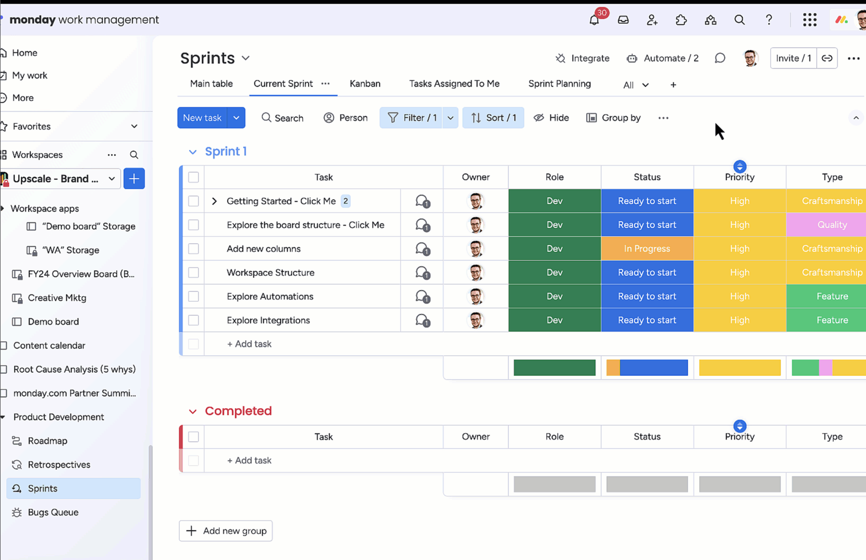Check the Explore the board structure row
866x560 pixels.
(193, 225)
